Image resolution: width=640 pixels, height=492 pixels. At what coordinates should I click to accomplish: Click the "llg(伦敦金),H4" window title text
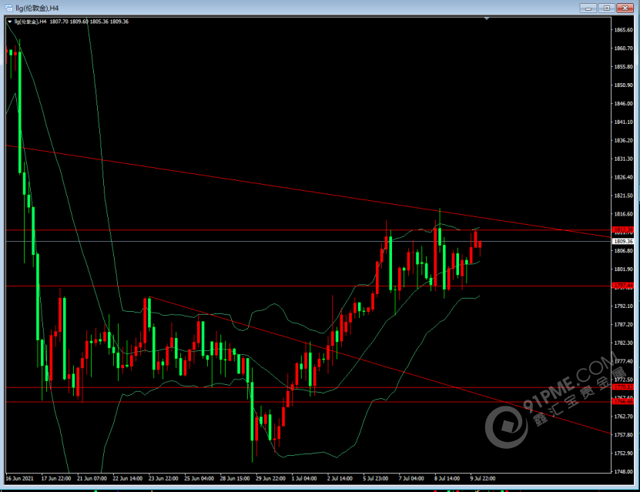click(x=37, y=8)
